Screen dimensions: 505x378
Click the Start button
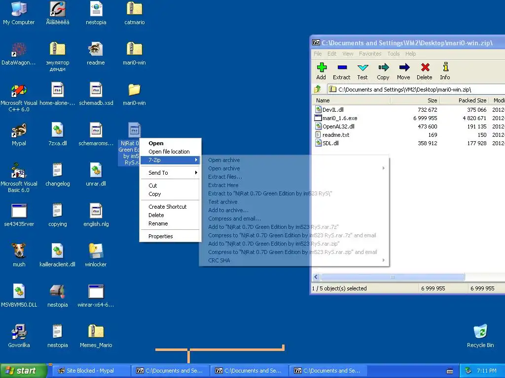[24, 371]
